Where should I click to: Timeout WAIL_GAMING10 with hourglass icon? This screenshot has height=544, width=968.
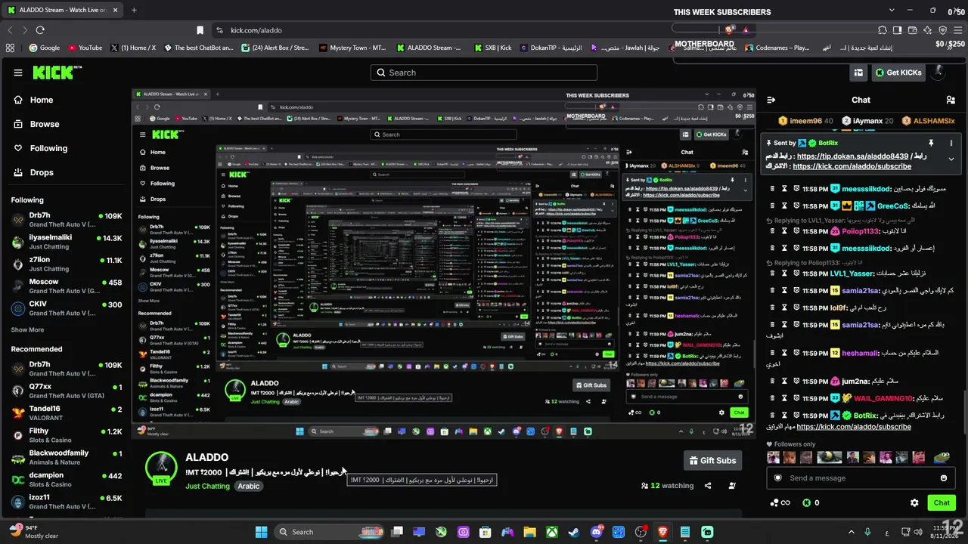pos(784,398)
